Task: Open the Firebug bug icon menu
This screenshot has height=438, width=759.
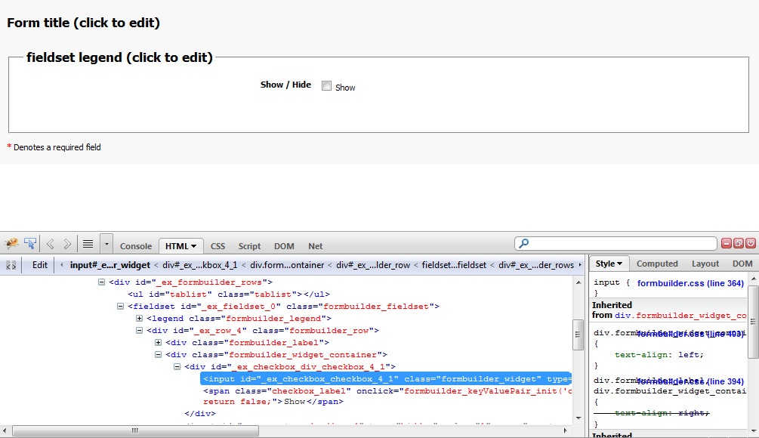Action: (12, 244)
